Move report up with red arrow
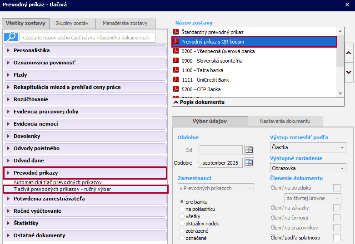 349,53
